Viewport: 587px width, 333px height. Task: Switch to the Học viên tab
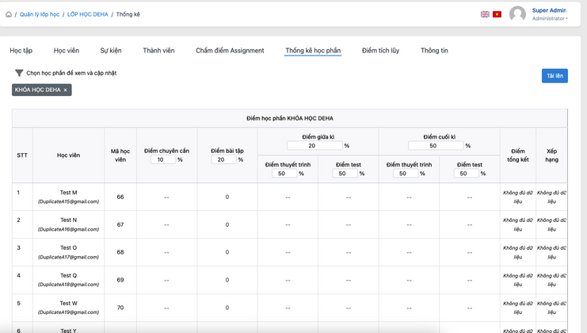pos(67,51)
